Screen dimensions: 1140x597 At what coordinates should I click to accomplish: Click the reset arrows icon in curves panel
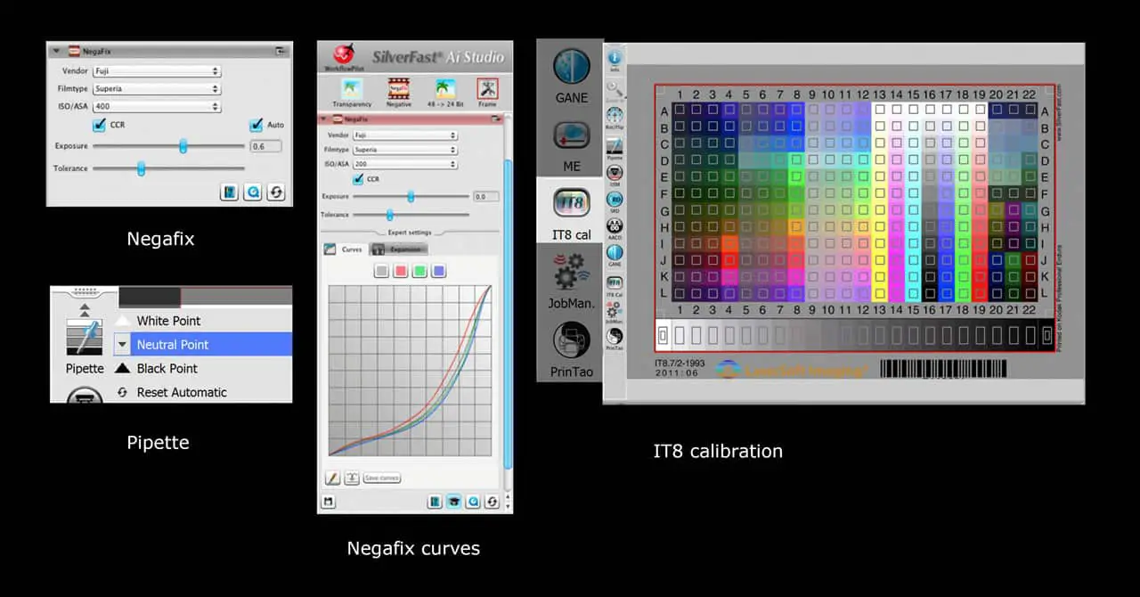click(x=492, y=502)
